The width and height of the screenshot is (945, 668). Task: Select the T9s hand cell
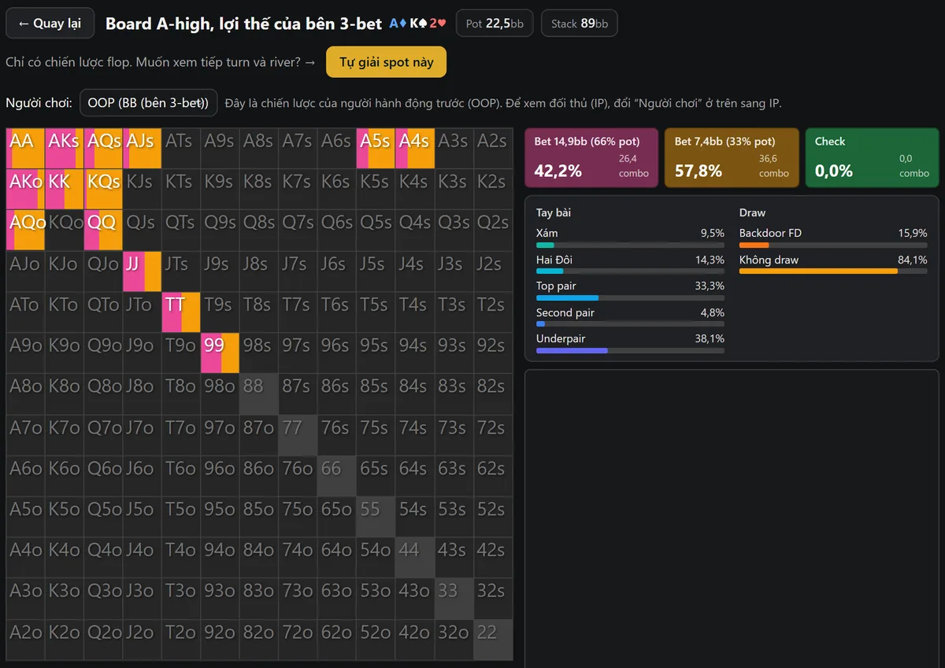tap(220, 312)
